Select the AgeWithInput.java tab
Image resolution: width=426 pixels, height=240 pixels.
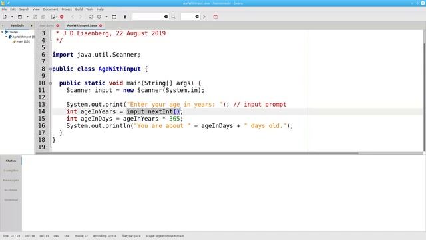81,25
